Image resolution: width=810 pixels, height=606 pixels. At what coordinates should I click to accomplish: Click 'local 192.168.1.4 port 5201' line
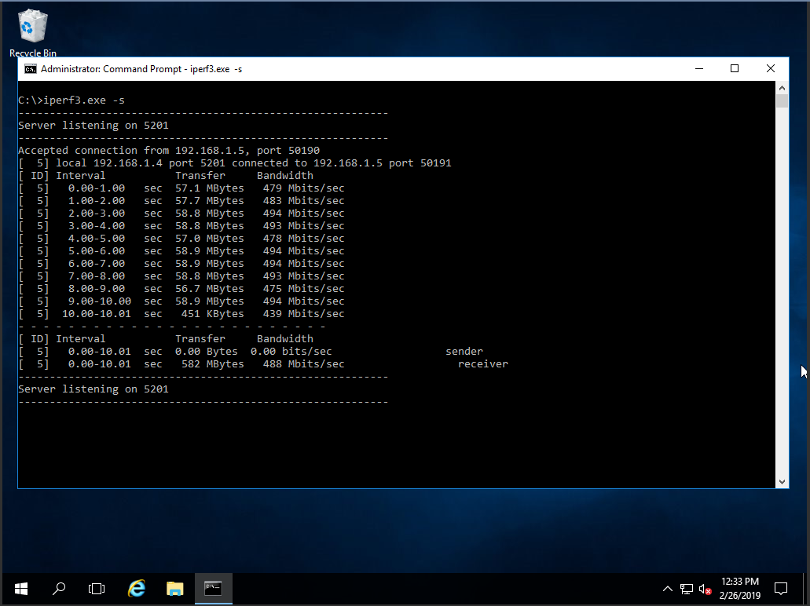(235, 163)
